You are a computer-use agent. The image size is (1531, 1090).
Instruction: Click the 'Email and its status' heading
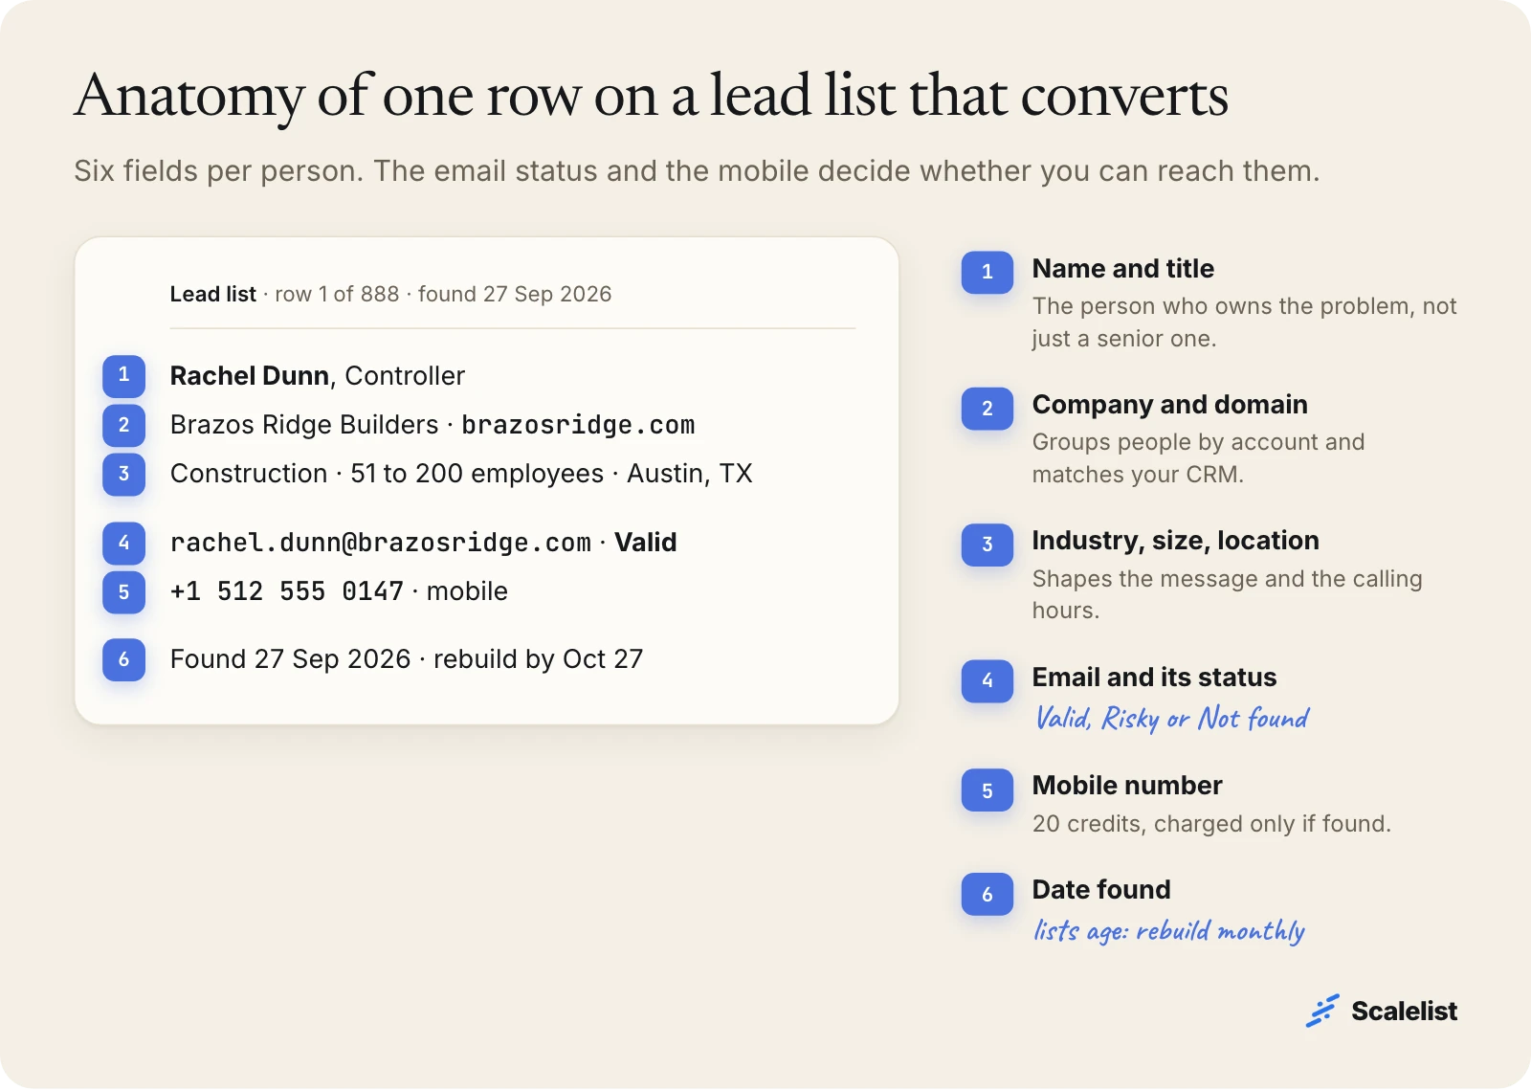coord(1154,678)
